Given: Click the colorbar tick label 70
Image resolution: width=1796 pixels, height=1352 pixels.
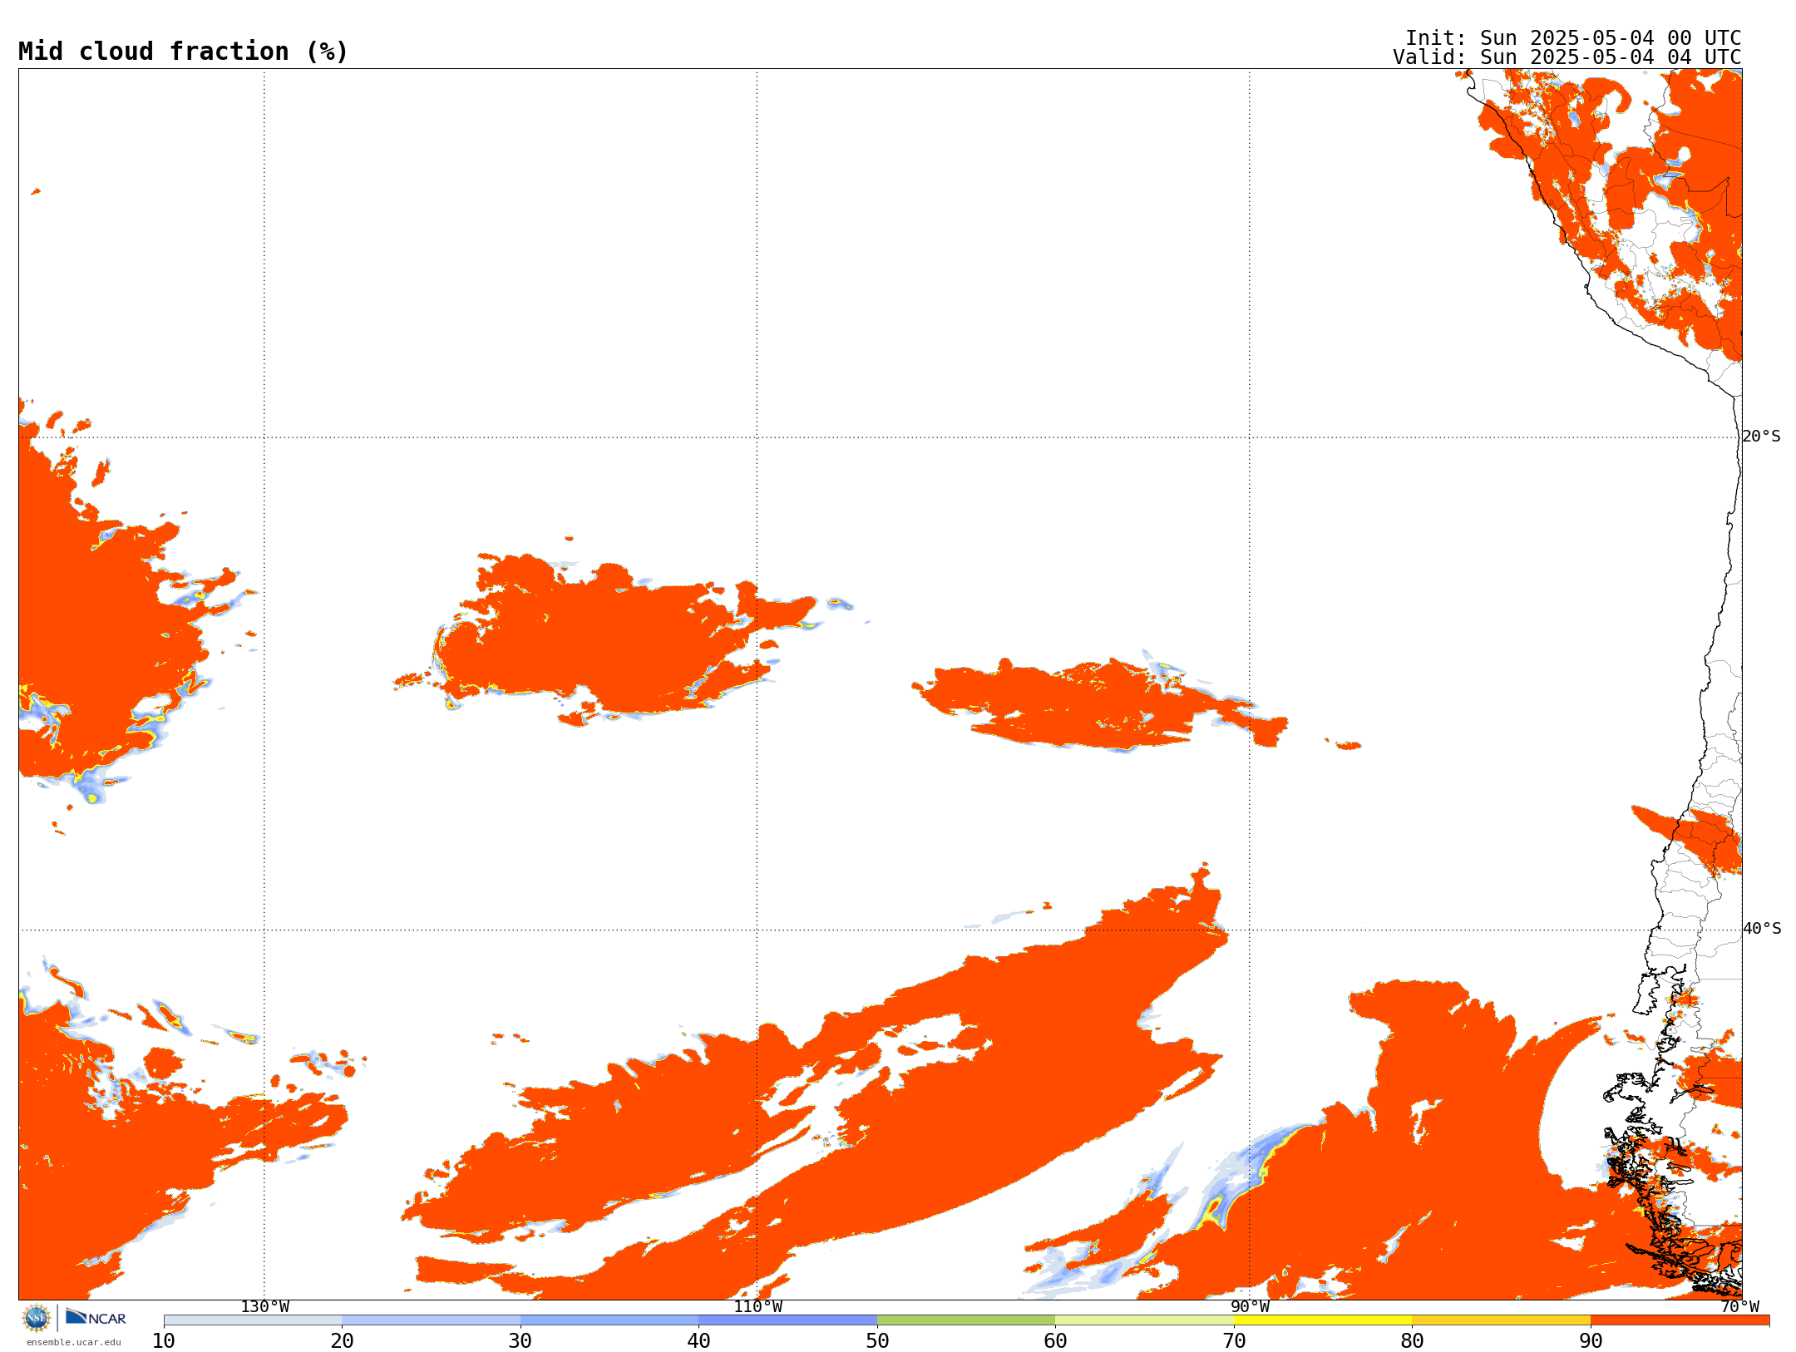Looking at the screenshot, I should (x=1234, y=1341).
